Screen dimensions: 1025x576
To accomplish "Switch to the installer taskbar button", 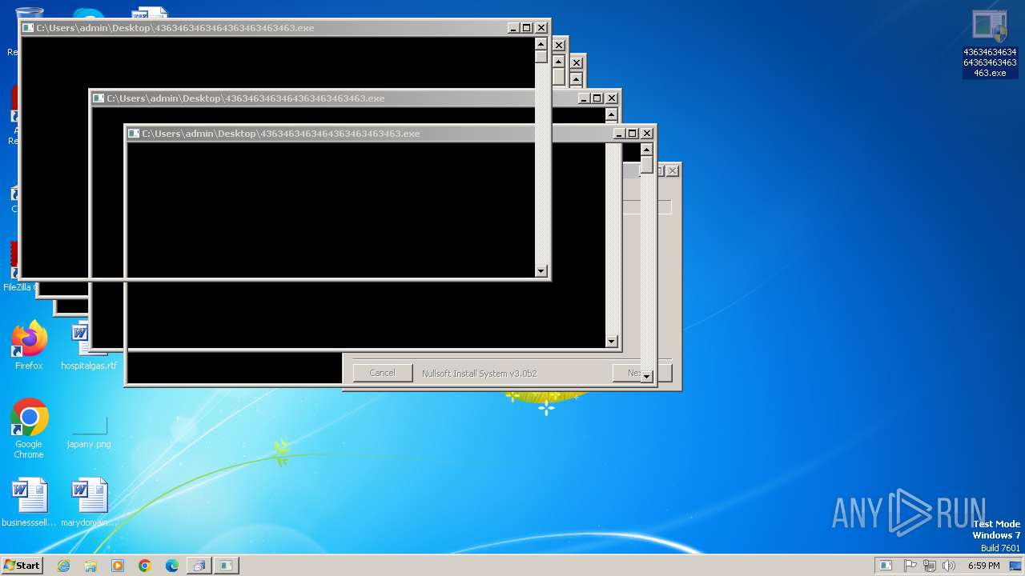I will pos(199,566).
